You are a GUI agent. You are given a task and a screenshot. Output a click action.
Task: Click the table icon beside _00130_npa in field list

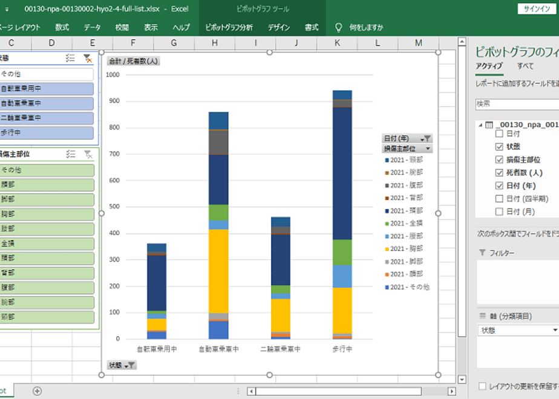(x=489, y=125)
